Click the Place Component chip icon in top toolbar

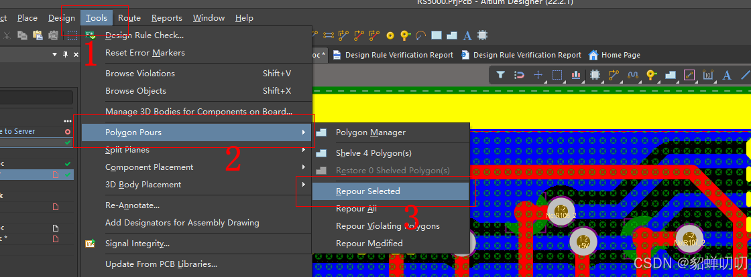coord(483,35)
